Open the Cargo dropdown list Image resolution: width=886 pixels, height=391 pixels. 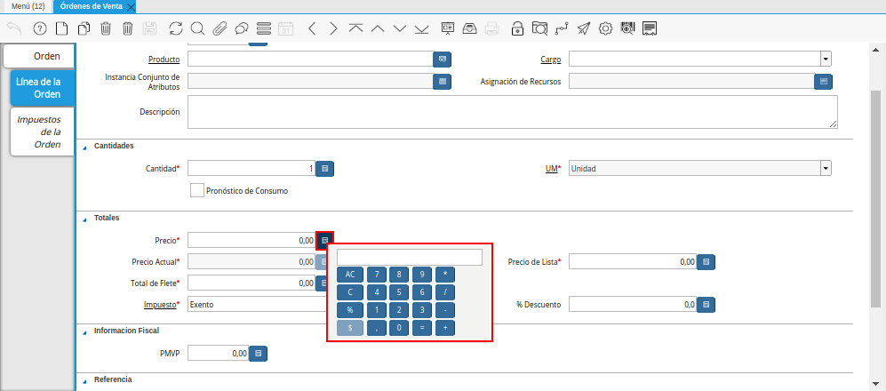(826, 59)
